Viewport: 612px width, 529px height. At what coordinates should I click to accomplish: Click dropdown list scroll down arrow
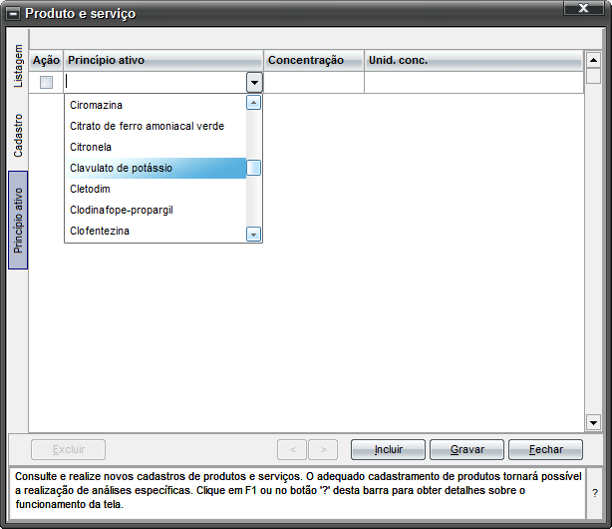[254, 235]
